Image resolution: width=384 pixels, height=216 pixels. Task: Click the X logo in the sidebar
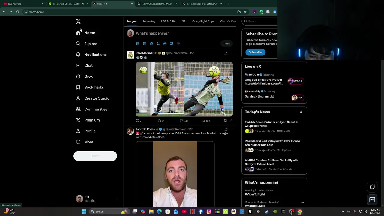[x=78, y=22]
